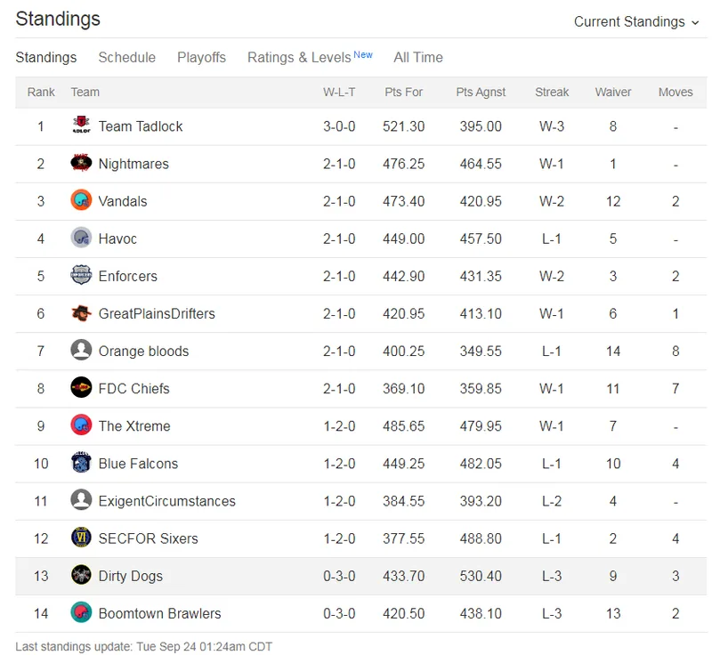Open The Xtreme team page link
712x655 pixels.
pos(134,426)
